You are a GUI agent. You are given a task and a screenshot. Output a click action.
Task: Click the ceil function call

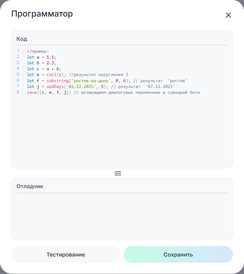[51, 75]
